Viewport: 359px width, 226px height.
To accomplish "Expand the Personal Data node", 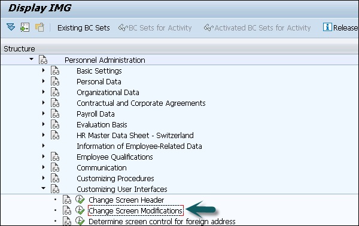I will pyautogui.click(x=43, y=81).
